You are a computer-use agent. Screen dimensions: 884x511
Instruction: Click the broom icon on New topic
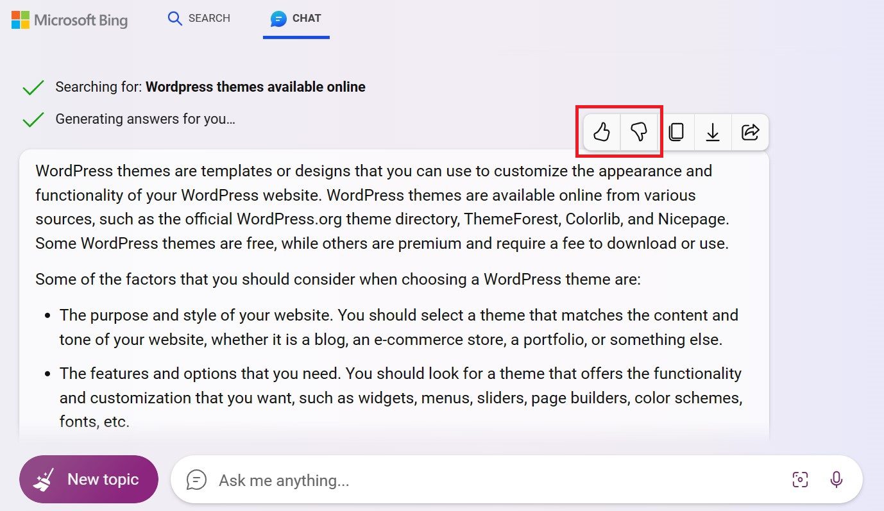click(x=44, y=478)
